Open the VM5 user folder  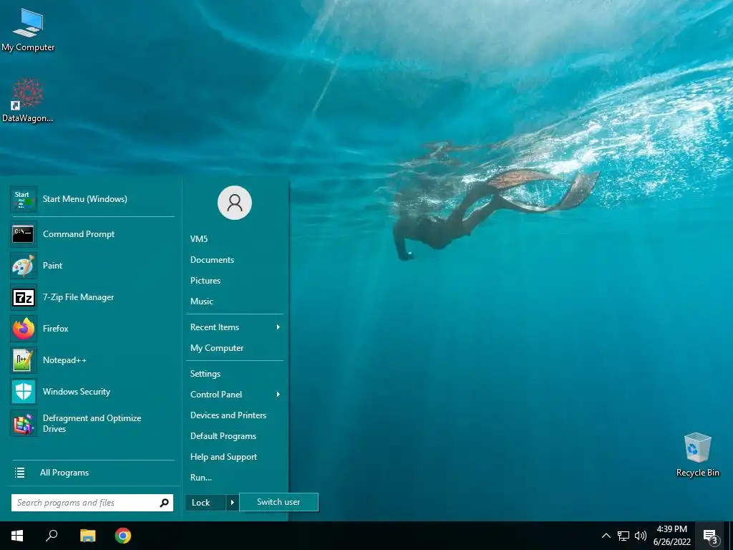click(199, 239)
